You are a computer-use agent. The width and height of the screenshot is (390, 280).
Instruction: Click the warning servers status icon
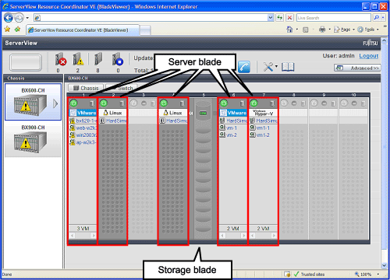[78, 59]
